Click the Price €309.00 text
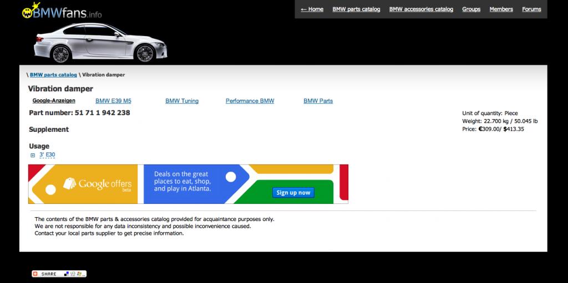568x283 pixels. coord(493,129)
